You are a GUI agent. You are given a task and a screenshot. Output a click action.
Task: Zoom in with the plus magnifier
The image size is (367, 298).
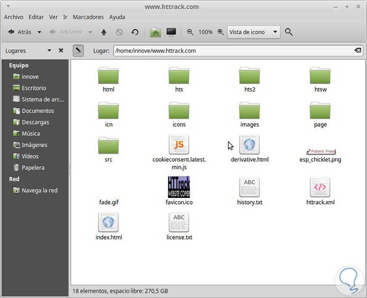[221, 32]
